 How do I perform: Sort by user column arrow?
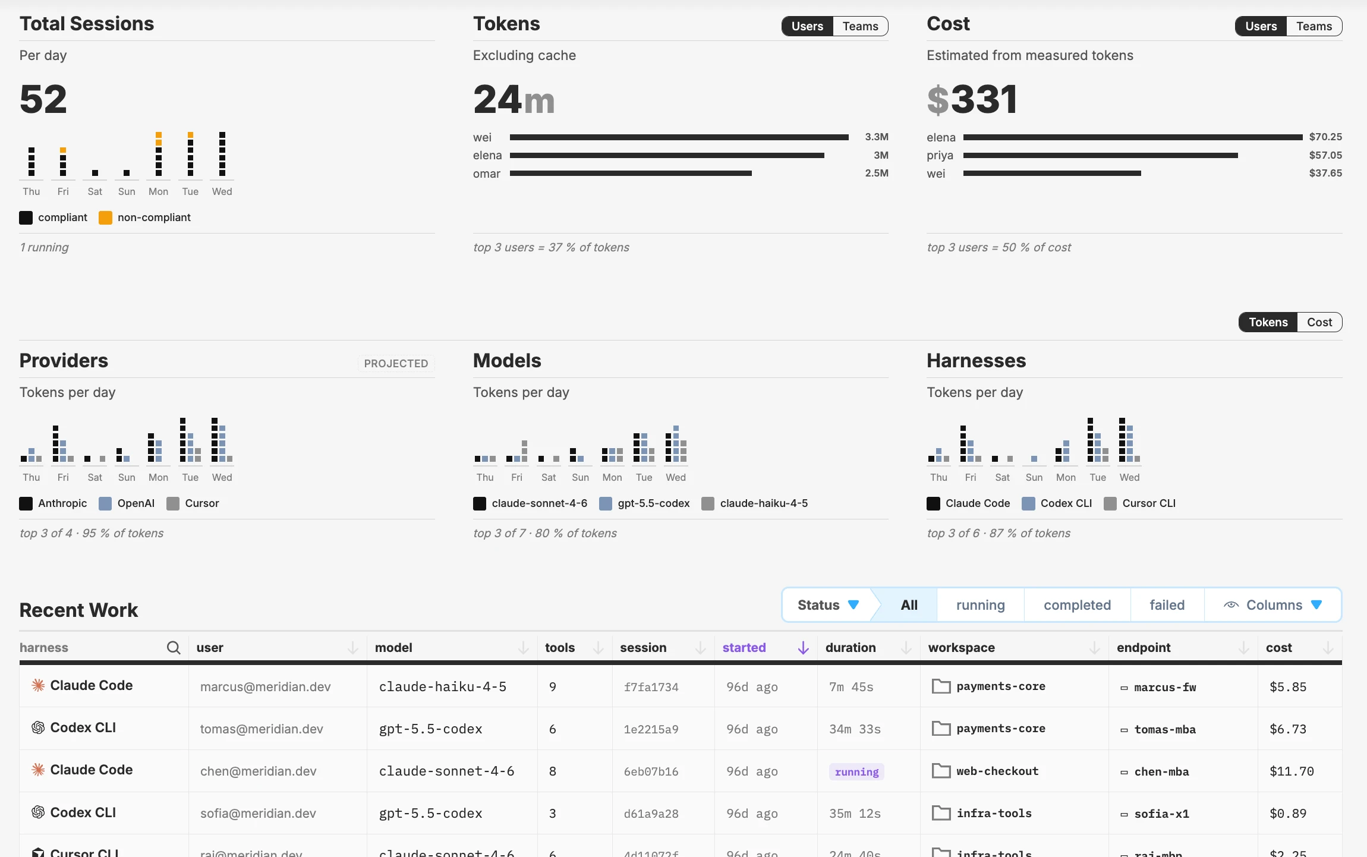point(353,648)
